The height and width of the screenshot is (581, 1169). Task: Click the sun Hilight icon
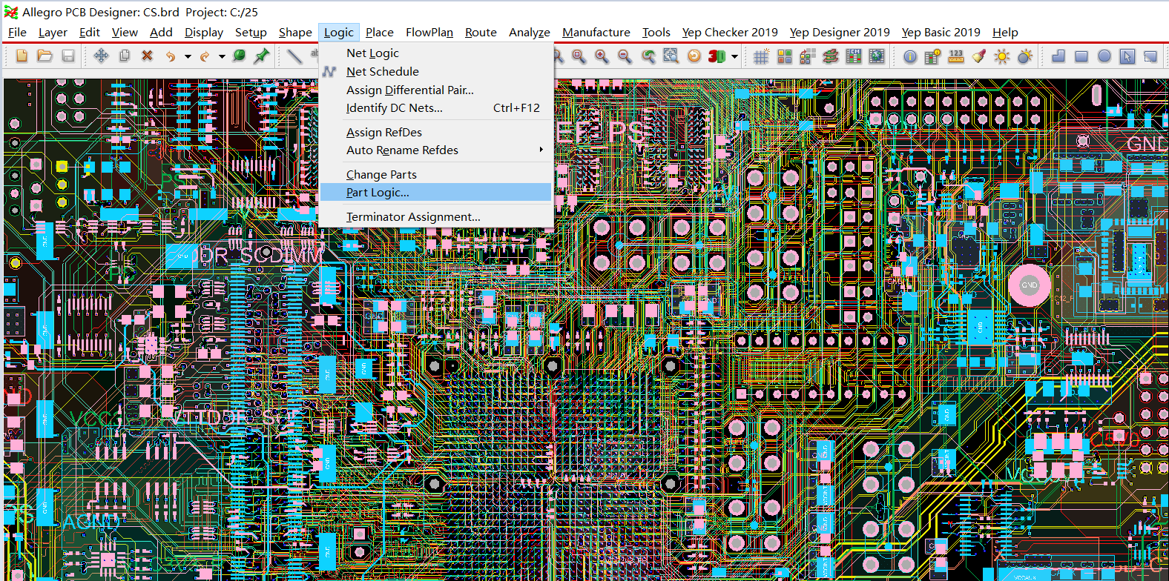tap(1002, 56)
